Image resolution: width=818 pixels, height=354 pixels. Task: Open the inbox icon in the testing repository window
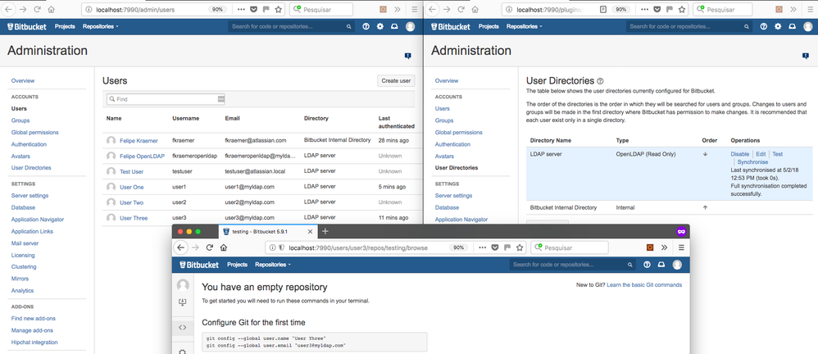(x=661, y=265)
